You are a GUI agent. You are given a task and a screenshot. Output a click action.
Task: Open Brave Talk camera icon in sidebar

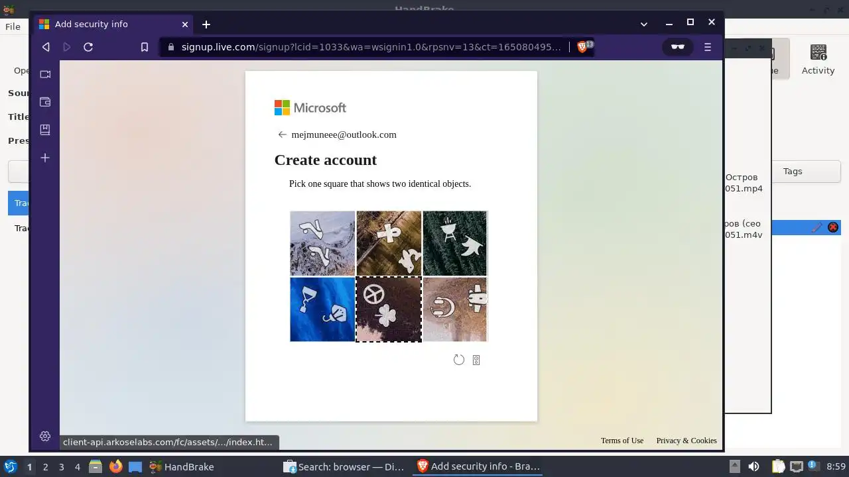click(45, 74)
